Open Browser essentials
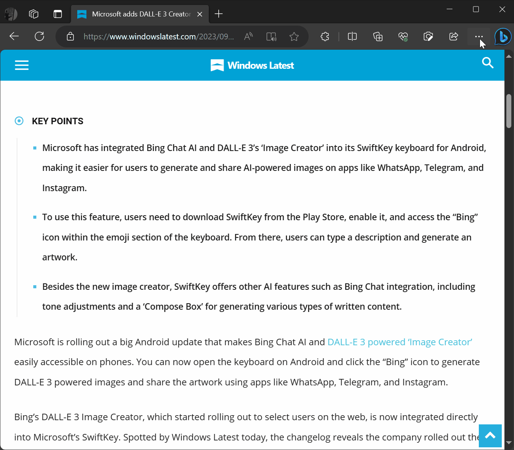Screen dimensions: 514x450 403,36
